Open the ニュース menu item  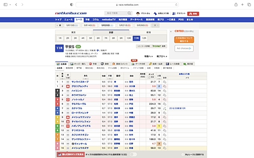68,19
